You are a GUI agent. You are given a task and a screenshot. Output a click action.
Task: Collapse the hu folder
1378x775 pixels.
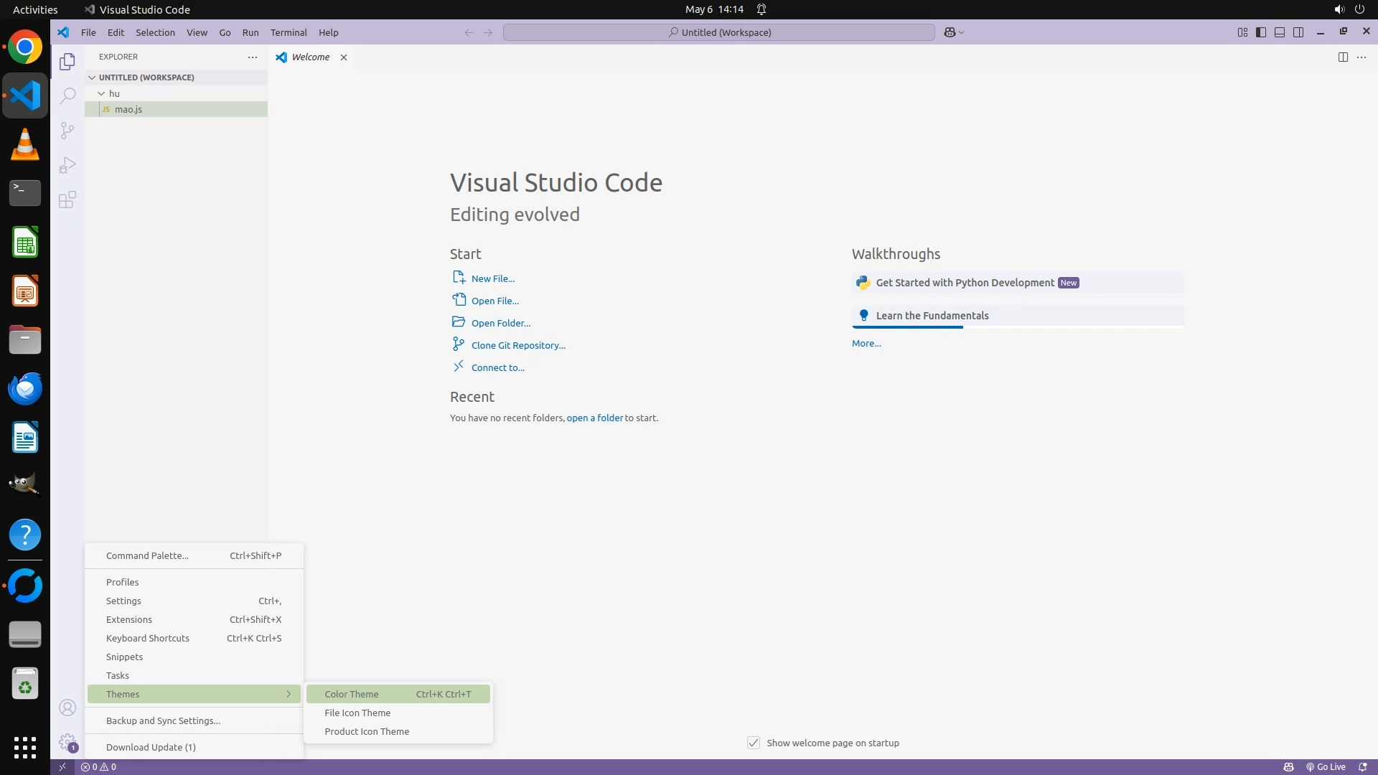click(102, 93)
